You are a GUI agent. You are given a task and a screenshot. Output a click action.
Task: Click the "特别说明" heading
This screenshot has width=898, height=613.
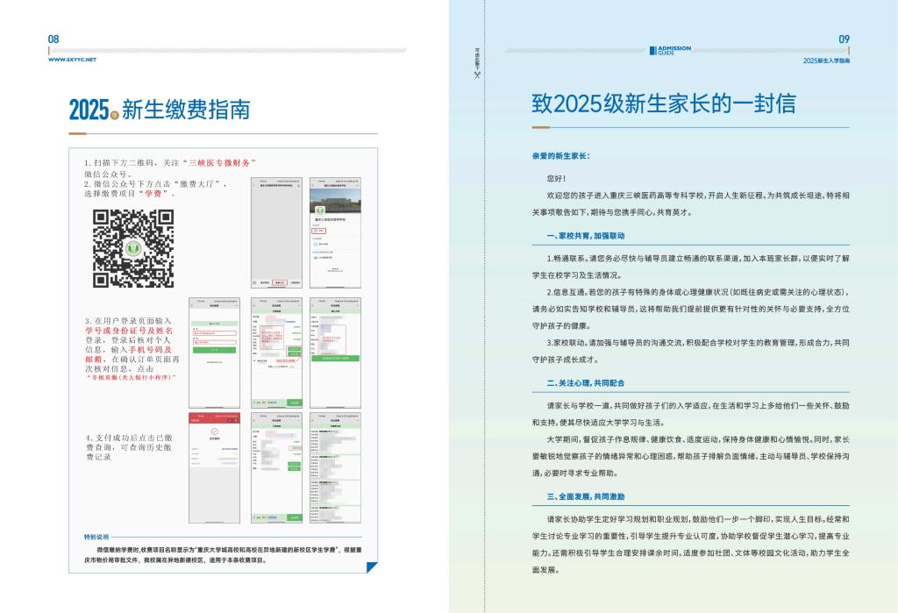(x=96, y=537)
